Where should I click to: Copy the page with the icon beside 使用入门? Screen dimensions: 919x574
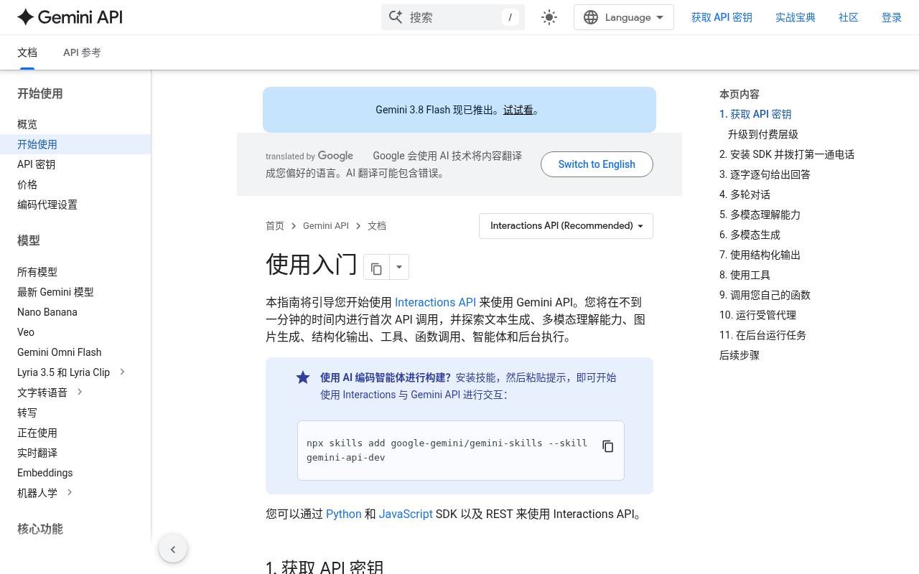tap(376, 268)
